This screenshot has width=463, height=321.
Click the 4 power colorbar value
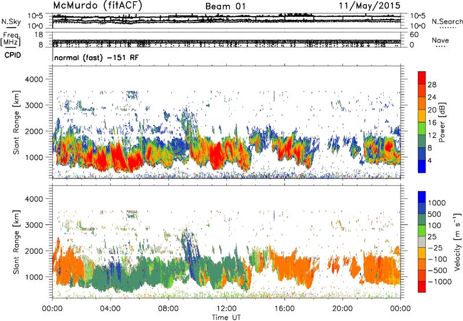429,161
